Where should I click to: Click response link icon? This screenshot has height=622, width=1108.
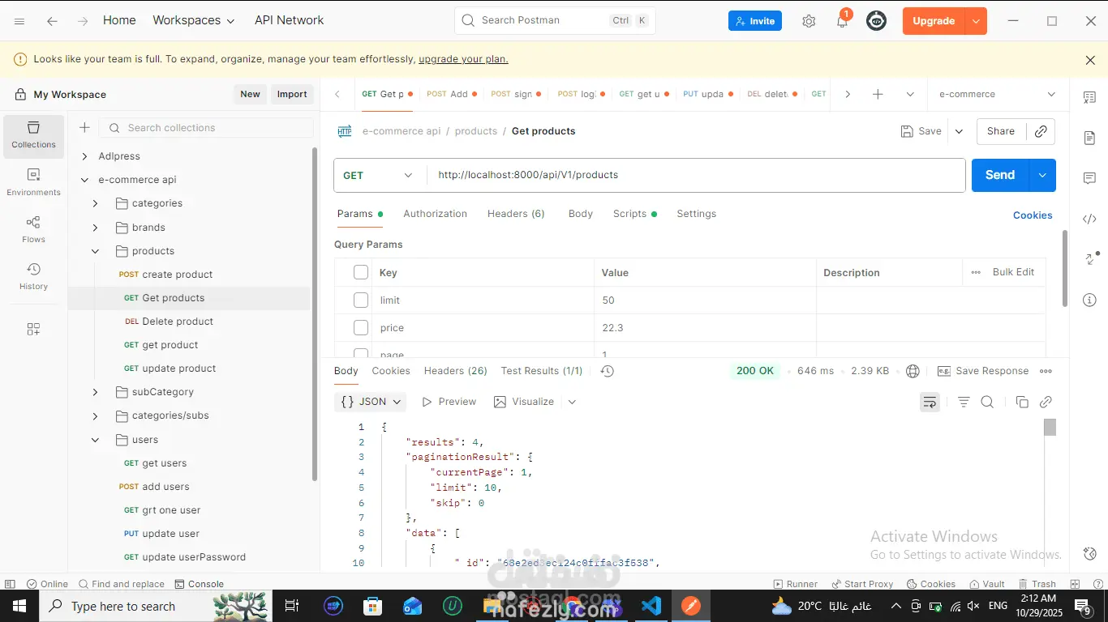(1046, 402)
